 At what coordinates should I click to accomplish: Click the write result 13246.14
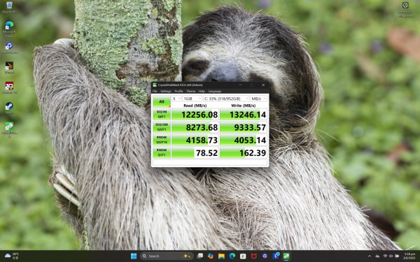tap(244, 115)
